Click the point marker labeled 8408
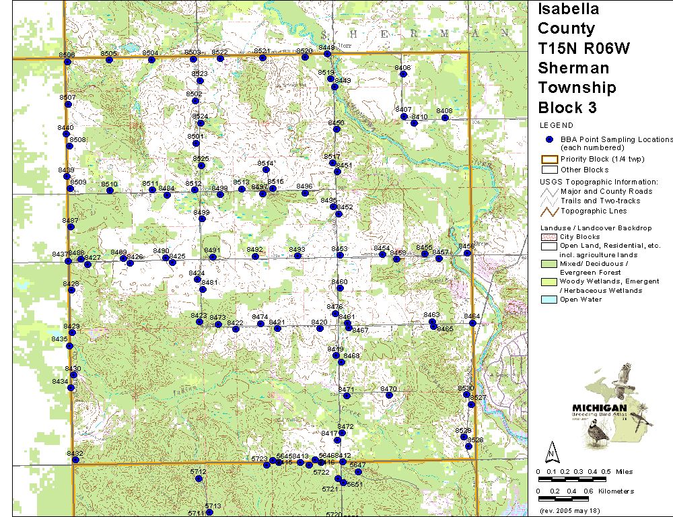Image resolution: width=673 pixels, height=517 pixels. pyautogui.click(x=445, y=118)
